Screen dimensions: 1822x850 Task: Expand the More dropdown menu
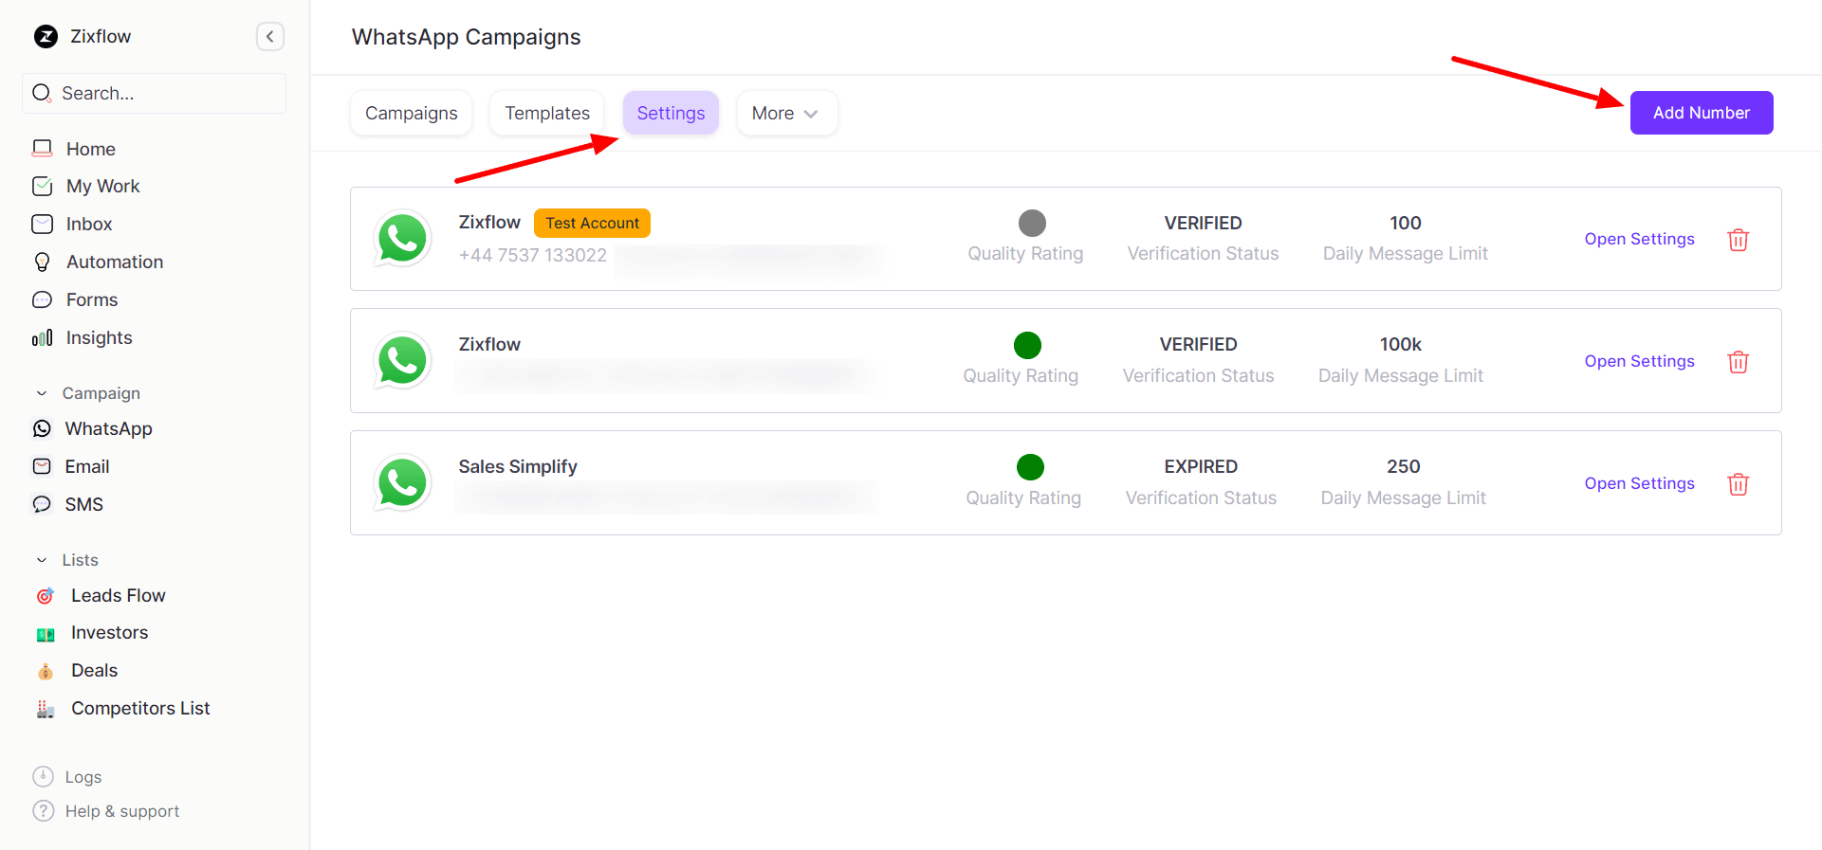(x=785, y=114)
